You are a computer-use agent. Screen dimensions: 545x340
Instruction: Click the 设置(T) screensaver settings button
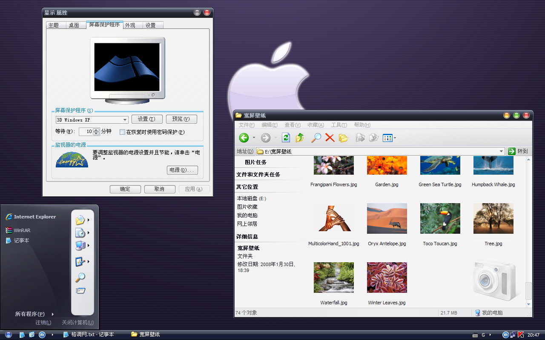tap(147, 119)
